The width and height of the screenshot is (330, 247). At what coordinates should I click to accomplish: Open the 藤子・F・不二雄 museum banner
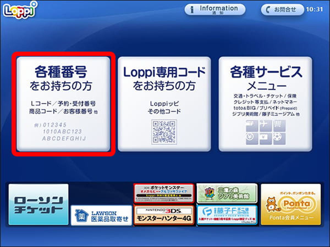[227, 215]
